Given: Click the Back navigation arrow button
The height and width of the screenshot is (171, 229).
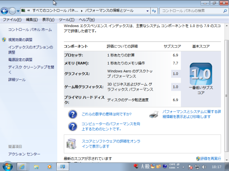Looking at the screenshot, I should 4,11.
